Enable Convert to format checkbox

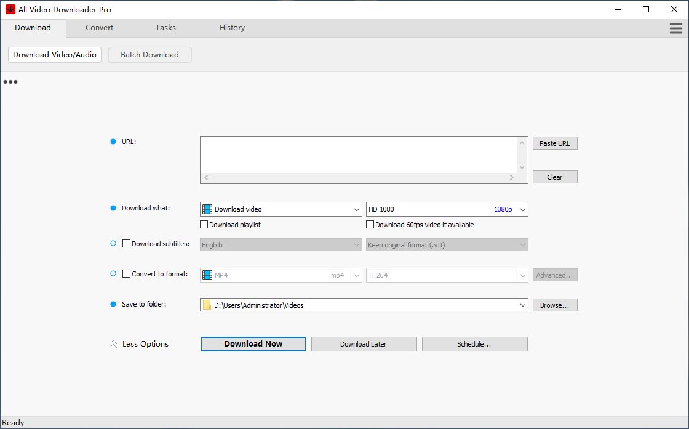coord(126,274)
